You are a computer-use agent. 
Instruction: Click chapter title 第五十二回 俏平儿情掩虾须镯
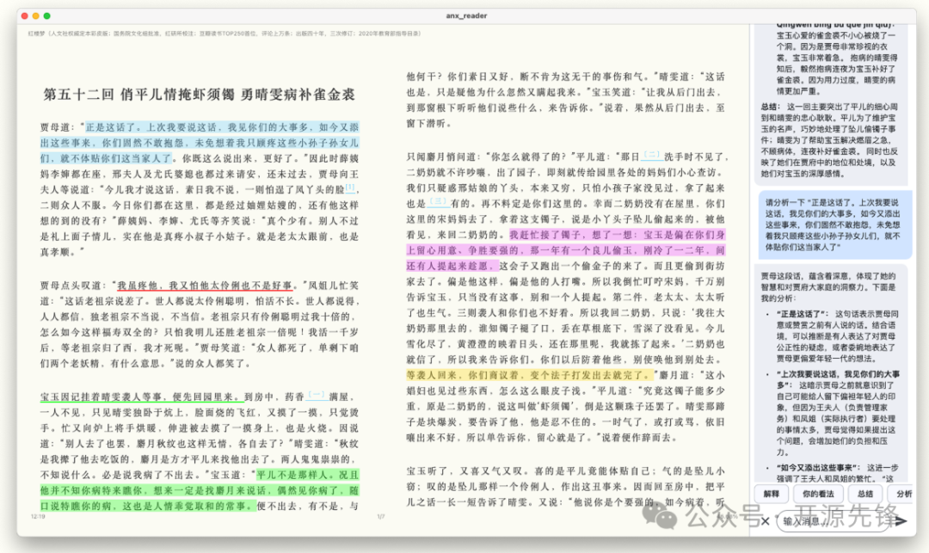[x=200, y=94]
